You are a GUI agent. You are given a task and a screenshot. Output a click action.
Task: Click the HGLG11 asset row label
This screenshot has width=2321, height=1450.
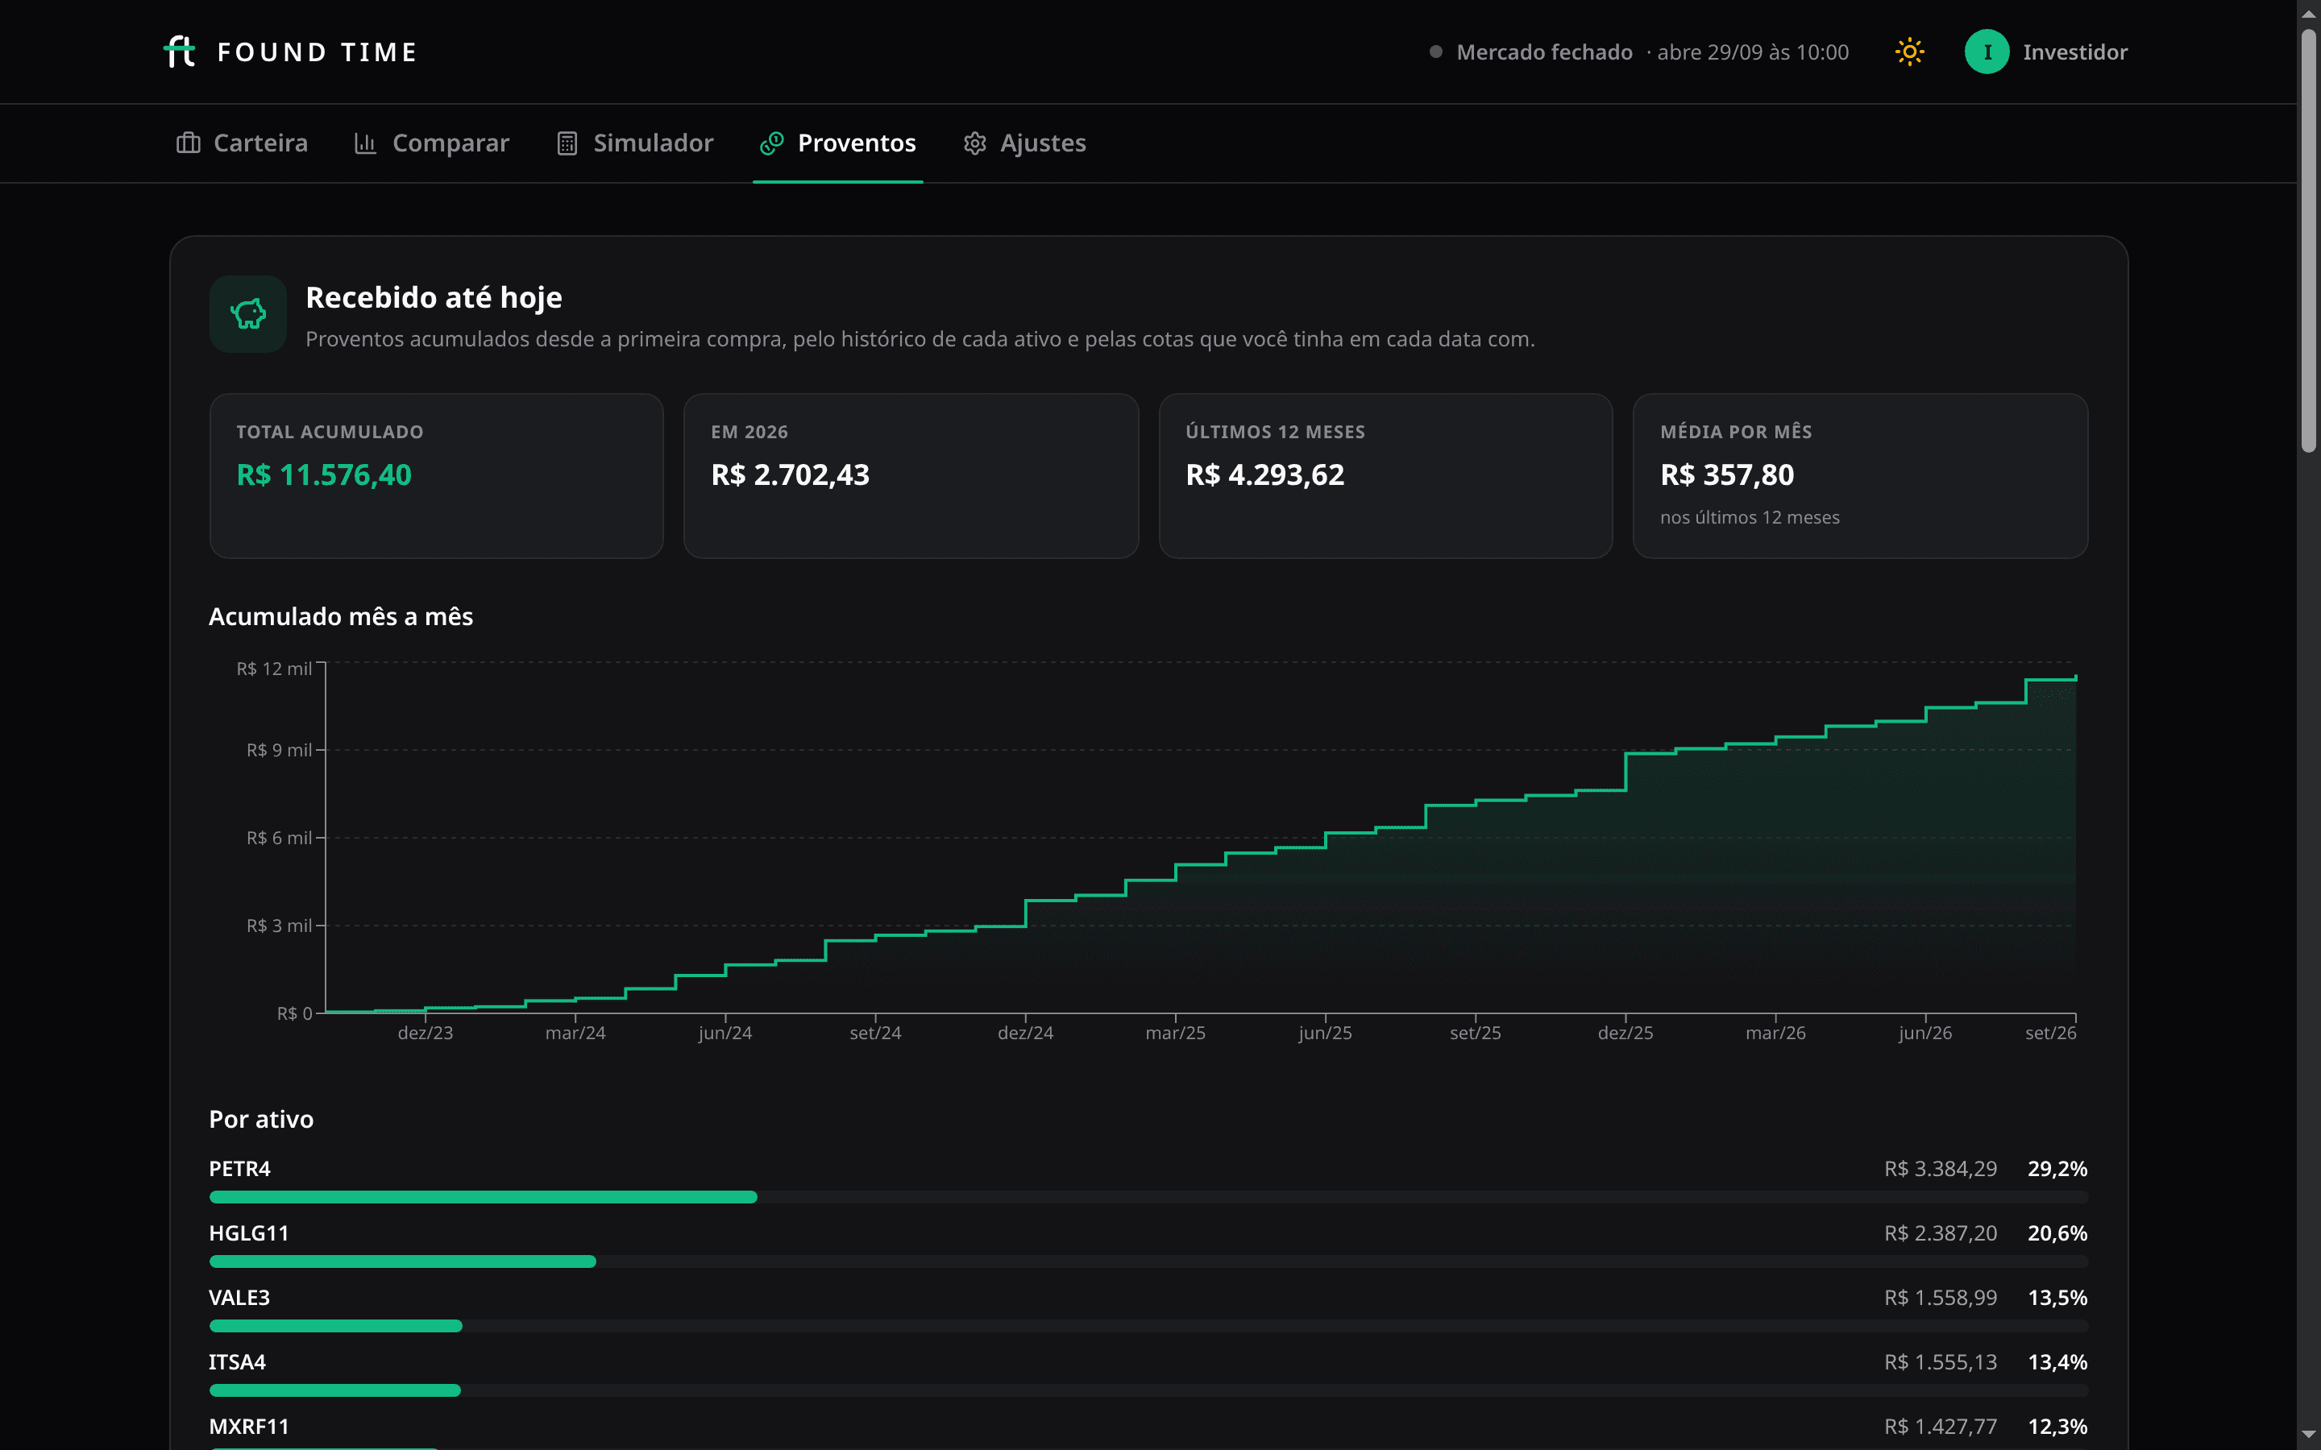pyautogui.click(x=248, y=1233)
